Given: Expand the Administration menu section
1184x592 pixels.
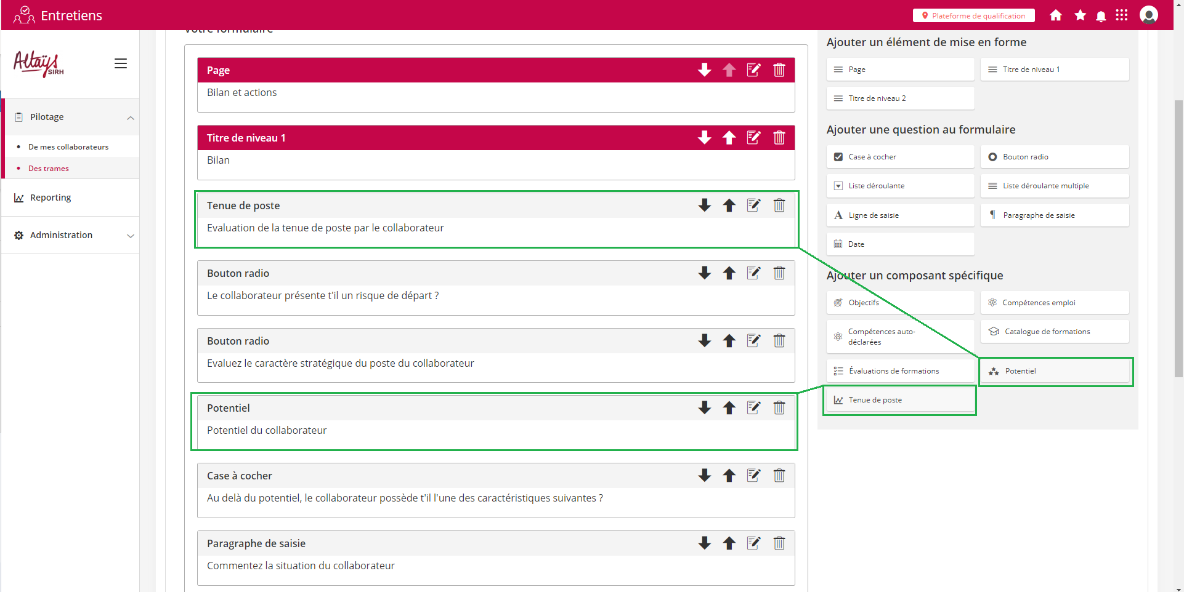Looking at the screenshot, I should (130, 236).
